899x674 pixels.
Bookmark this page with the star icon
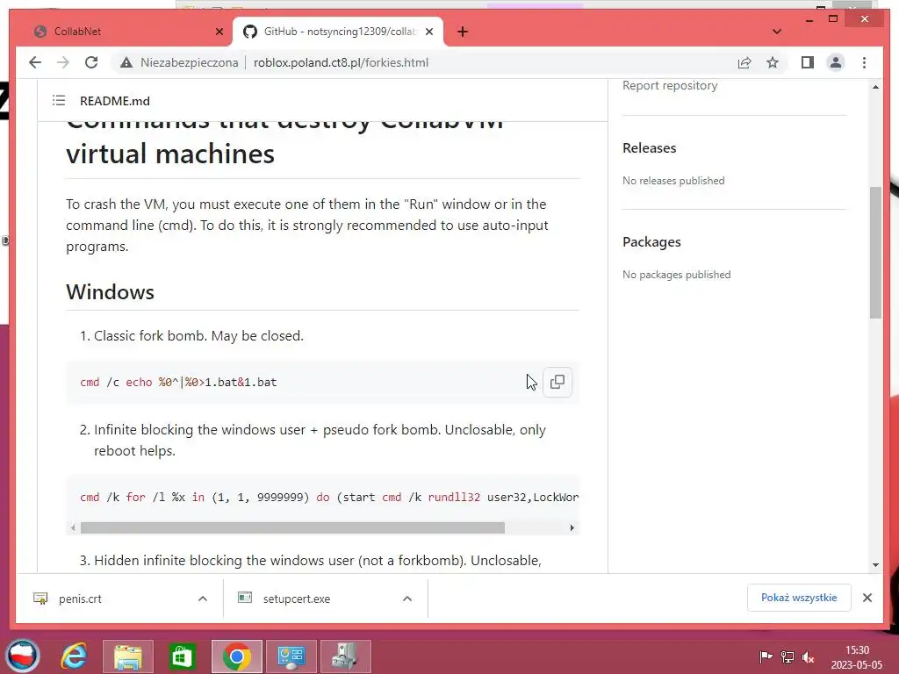pyautogui.click(x=773, y=62)
